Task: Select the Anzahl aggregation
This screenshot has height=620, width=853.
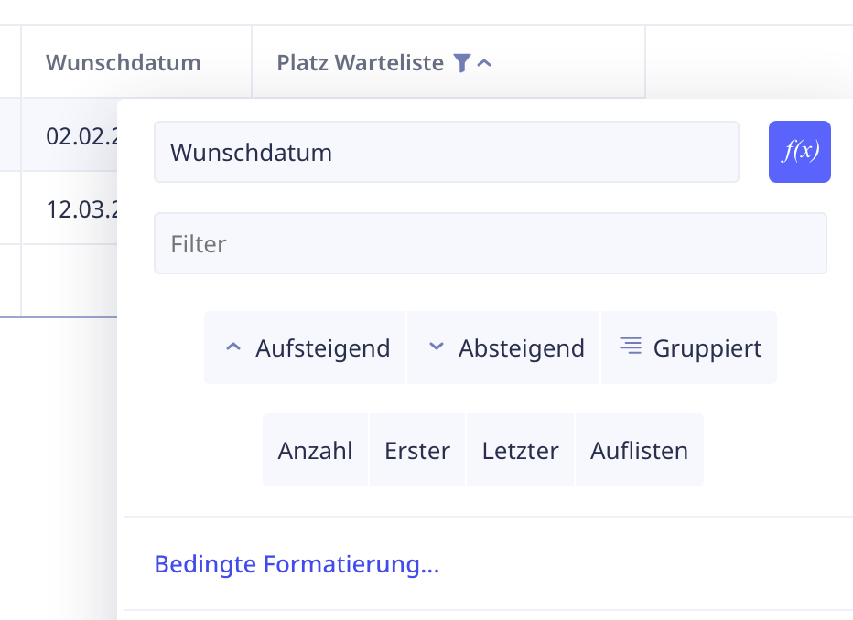Action: pos(316,450)
